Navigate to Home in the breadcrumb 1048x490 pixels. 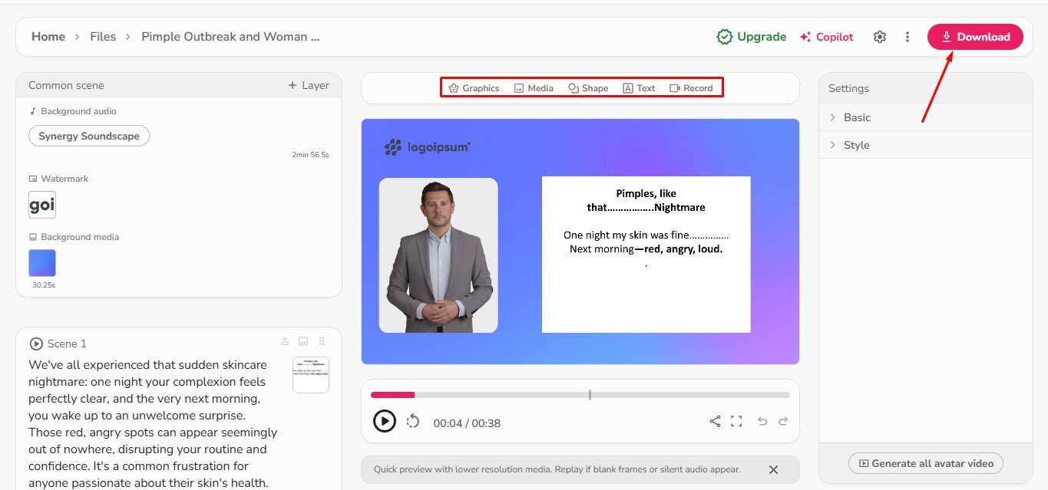coord(48,36)
